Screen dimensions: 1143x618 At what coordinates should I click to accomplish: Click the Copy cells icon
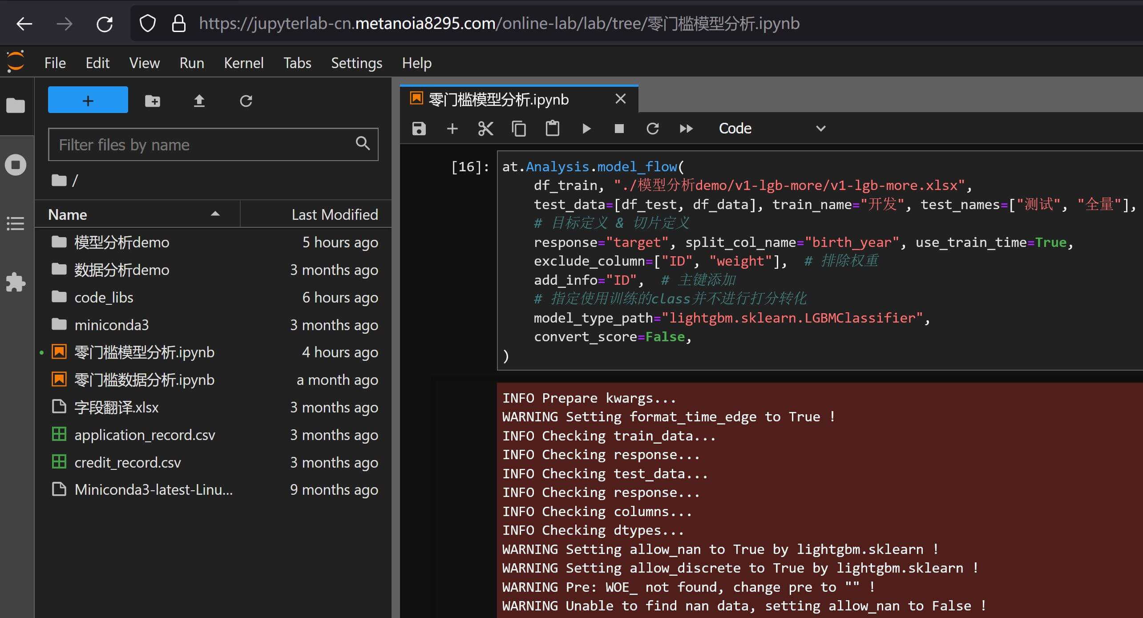(x=519, y=129)
